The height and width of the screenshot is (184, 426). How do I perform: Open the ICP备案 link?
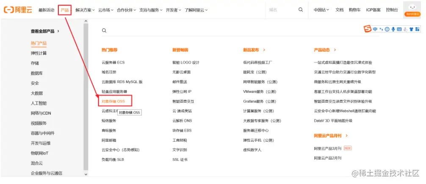click(373, 10)
